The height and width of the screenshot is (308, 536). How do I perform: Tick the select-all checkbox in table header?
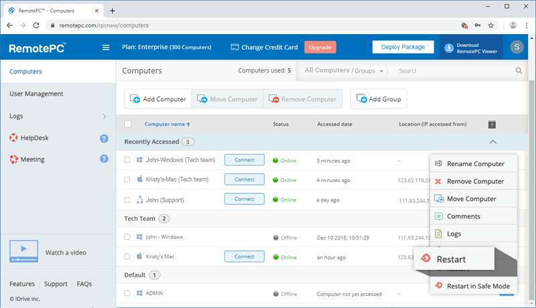(x=128, y=124)
